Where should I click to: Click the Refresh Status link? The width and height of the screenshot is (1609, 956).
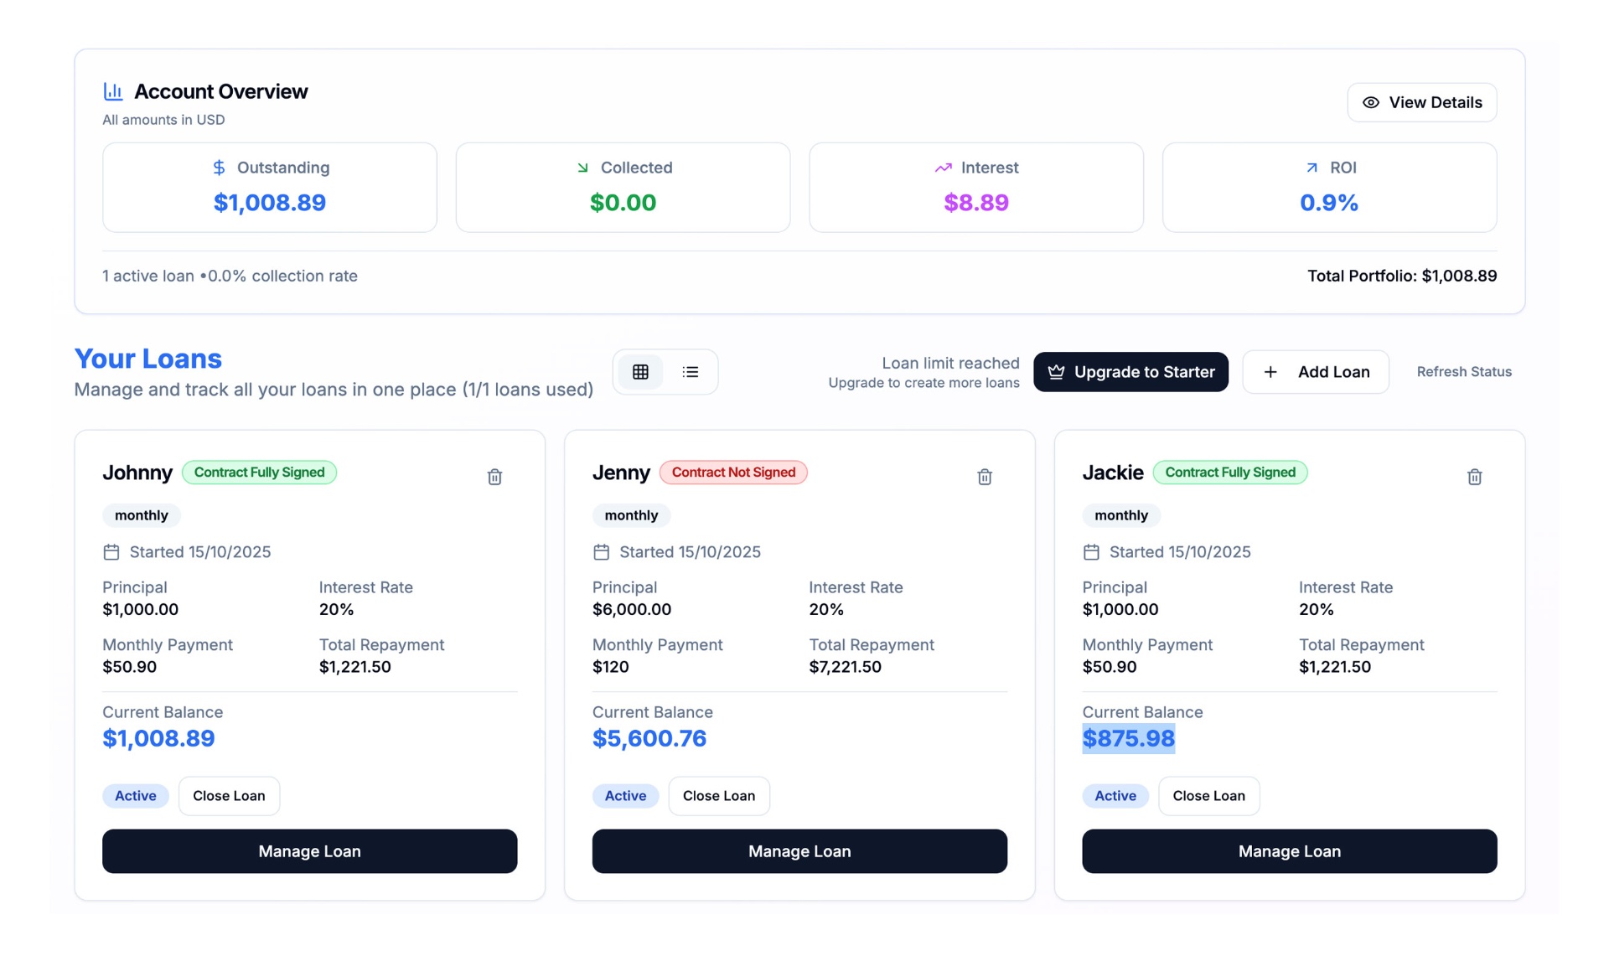(x=1463, y=371)
